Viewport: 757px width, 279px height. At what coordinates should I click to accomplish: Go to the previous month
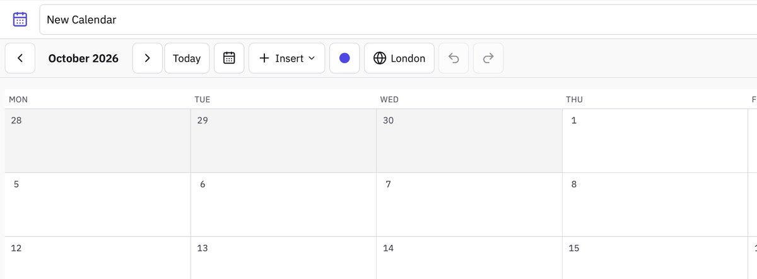coord(20,58)
